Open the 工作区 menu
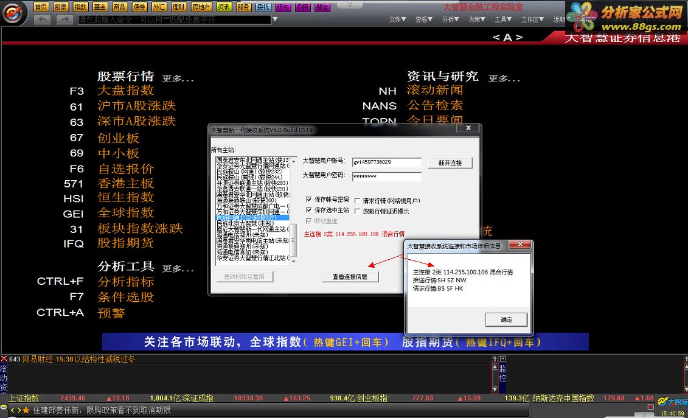The image size is (688, 418). point(532,19)
